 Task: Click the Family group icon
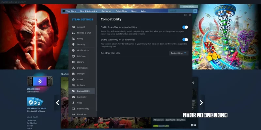pyautogui.click(x=73, y=39)
